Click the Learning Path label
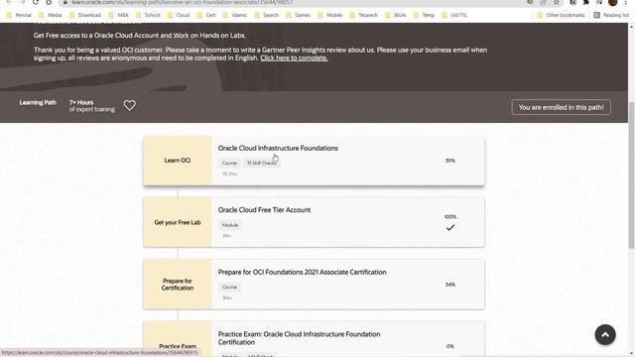Viewport: 635px width, 357px height. point(38,102)
